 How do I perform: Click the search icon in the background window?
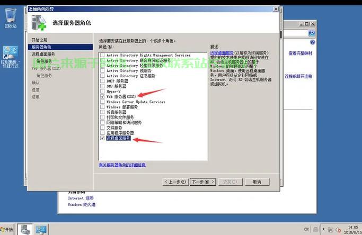tap(312, 33)
